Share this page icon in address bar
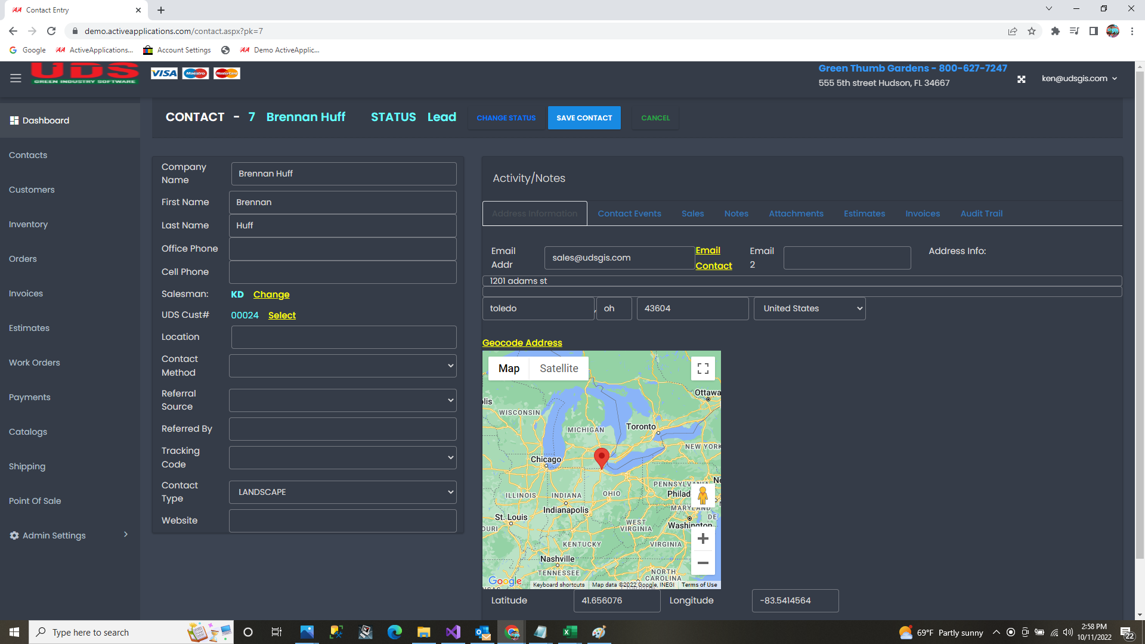Viewport: 1145px width, 644px height. coord(1012,31)
